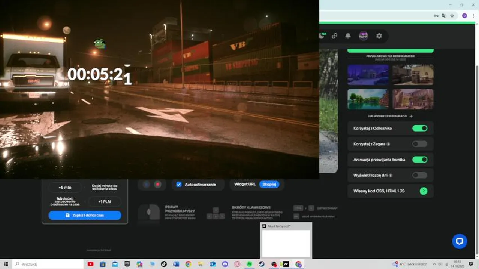Select the purple night scene background thumbnail
Viewport: 479px width, 269px height.
[x=368, y=75]
